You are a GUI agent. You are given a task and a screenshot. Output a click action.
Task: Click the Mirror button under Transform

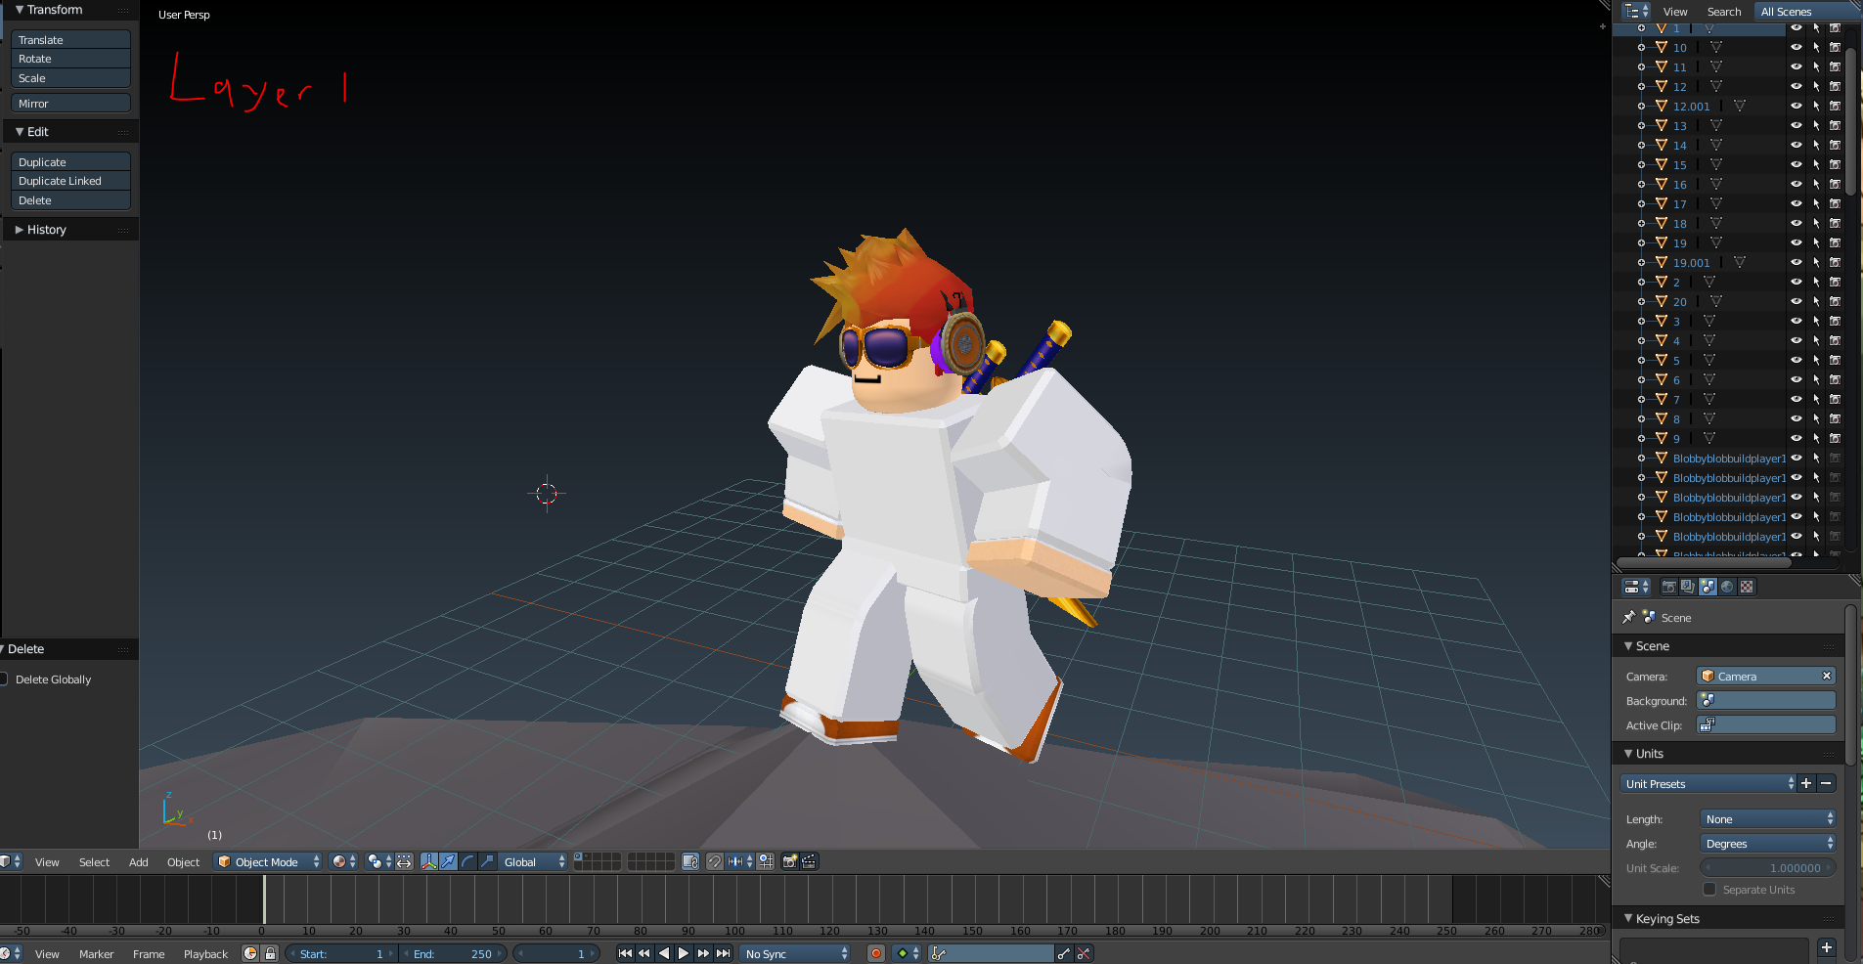69,103
